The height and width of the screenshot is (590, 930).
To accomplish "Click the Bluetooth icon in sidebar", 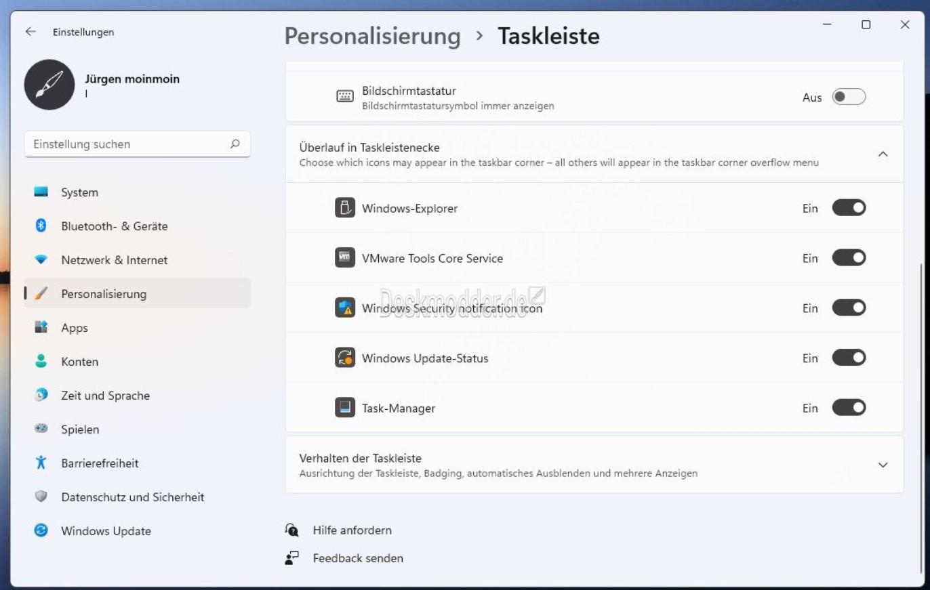I will [x=41, y=226].
